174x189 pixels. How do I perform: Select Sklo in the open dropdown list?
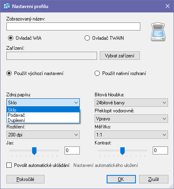pos(43,110)
